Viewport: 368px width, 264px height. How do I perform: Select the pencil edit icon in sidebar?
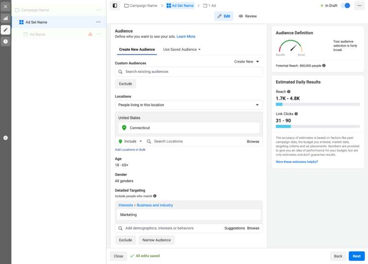click(5, 30)
